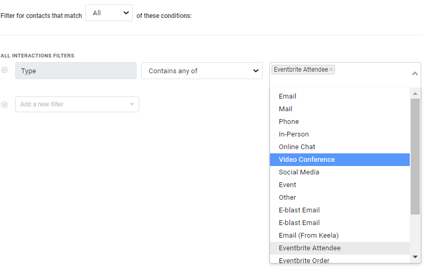The width and height of the screenshot is (425, 273).
Task: Collapse the type values dropdown
Action: (x=414, y=73)
